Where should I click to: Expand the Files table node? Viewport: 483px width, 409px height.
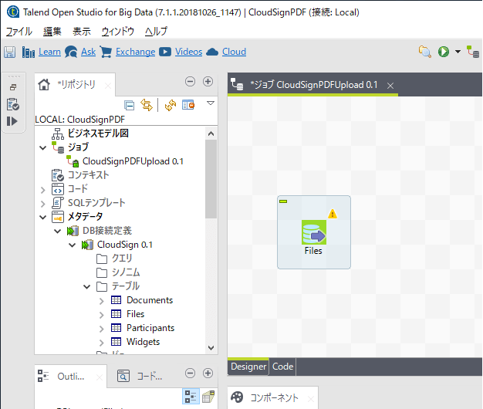pos(102,315)
